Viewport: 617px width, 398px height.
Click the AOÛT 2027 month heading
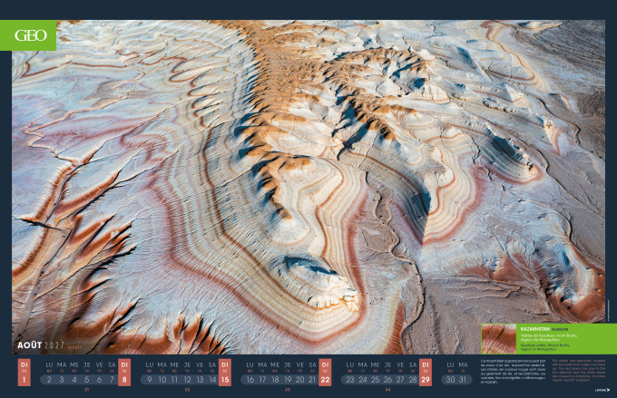click(x=41, y=345)
